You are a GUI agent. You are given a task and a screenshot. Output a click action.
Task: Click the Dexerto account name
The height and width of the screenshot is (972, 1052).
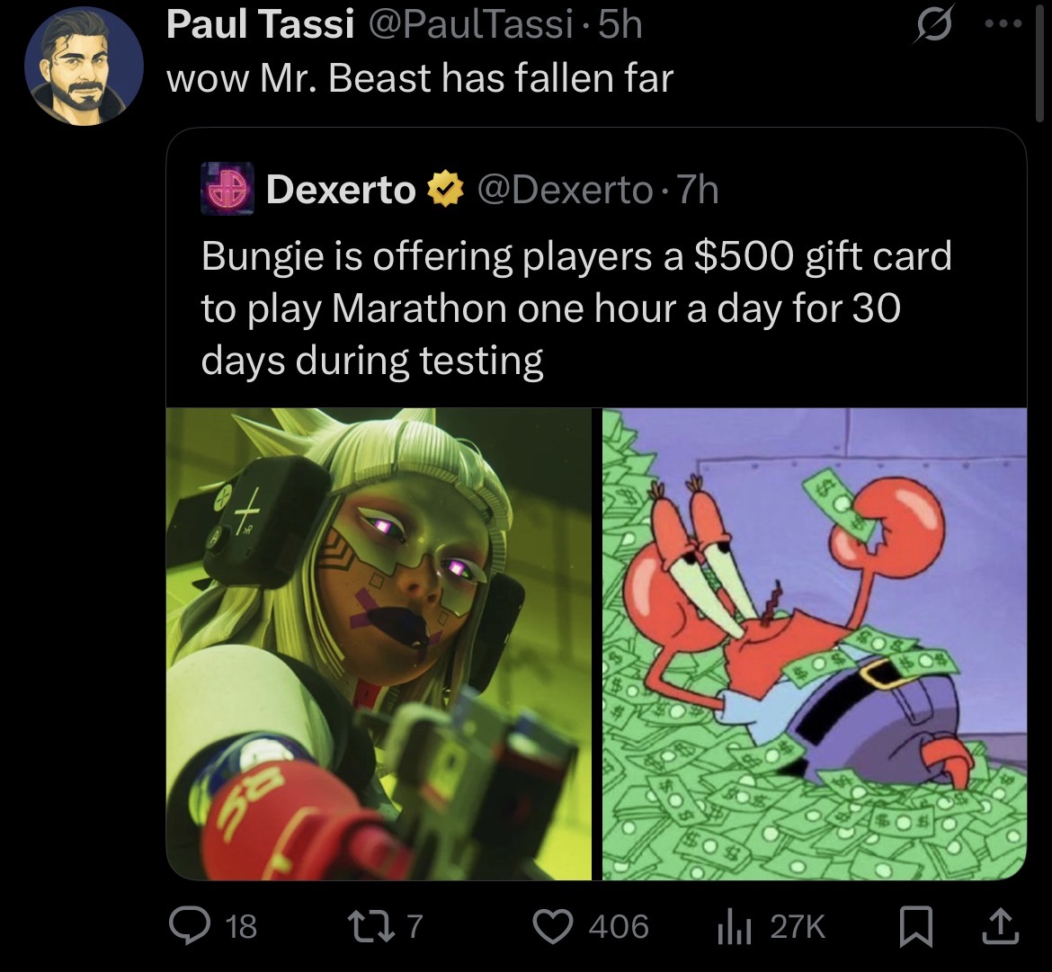341,189
